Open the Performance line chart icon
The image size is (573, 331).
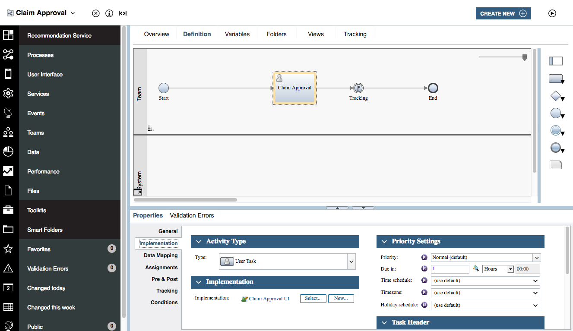point(8,171)
